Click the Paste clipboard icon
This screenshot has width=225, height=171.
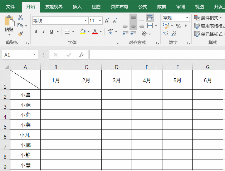[x=9, y=21]
